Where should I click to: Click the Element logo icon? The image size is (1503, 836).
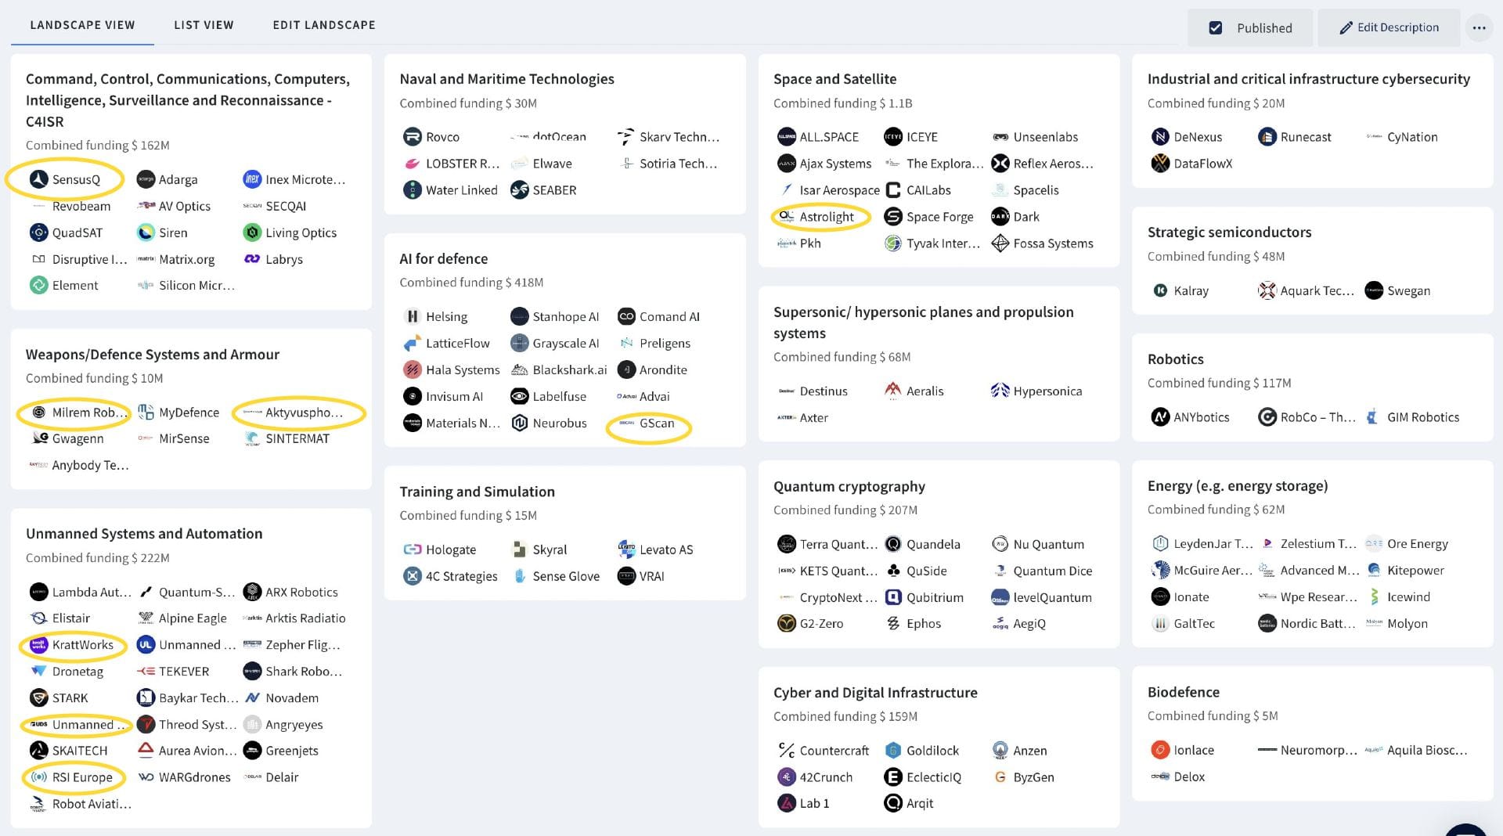[x=39, y=286]
